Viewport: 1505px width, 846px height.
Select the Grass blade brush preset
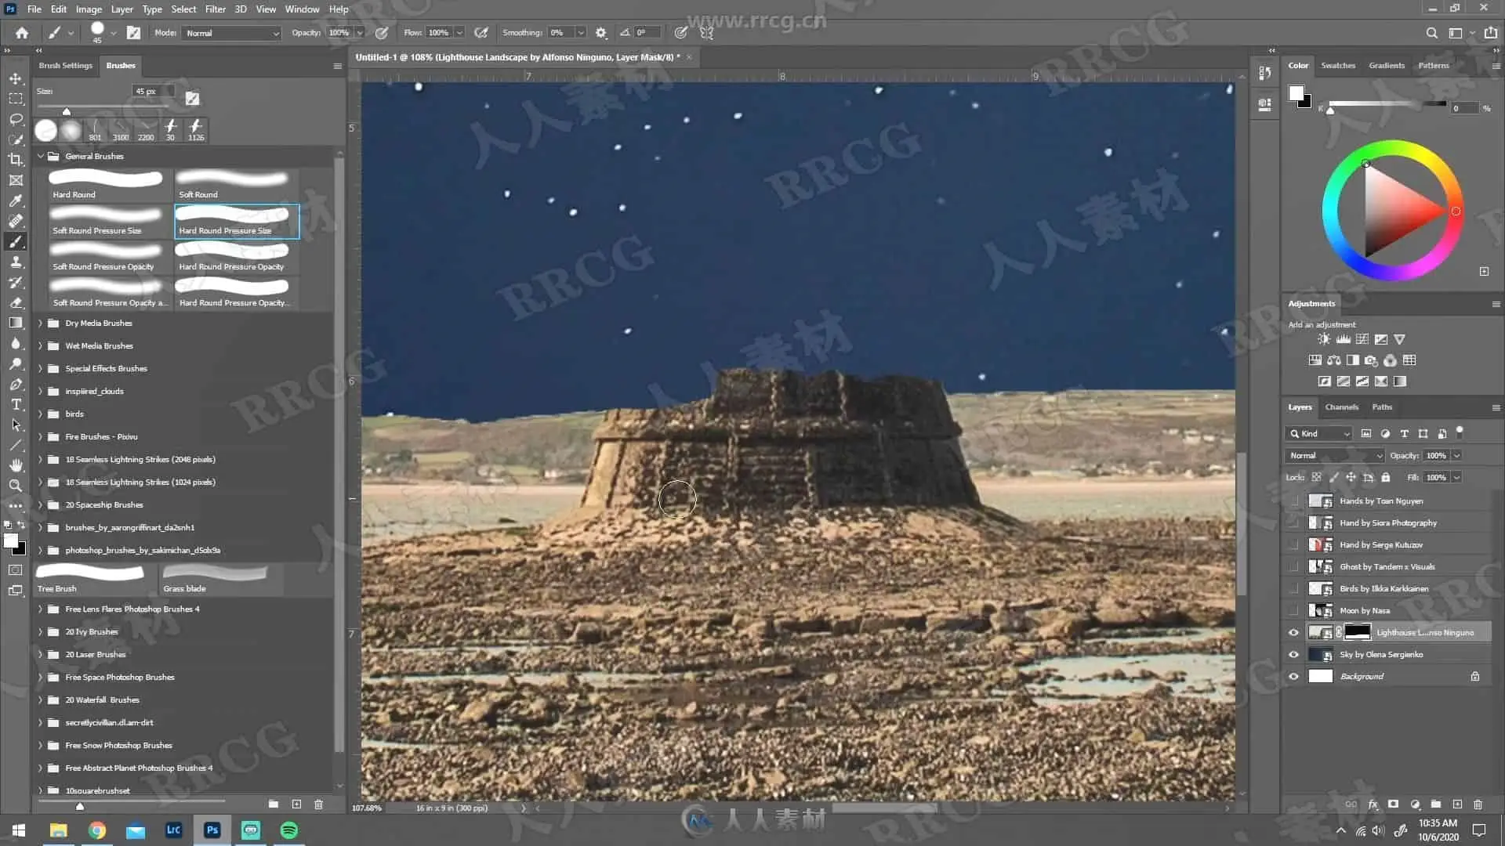[221, 579]
